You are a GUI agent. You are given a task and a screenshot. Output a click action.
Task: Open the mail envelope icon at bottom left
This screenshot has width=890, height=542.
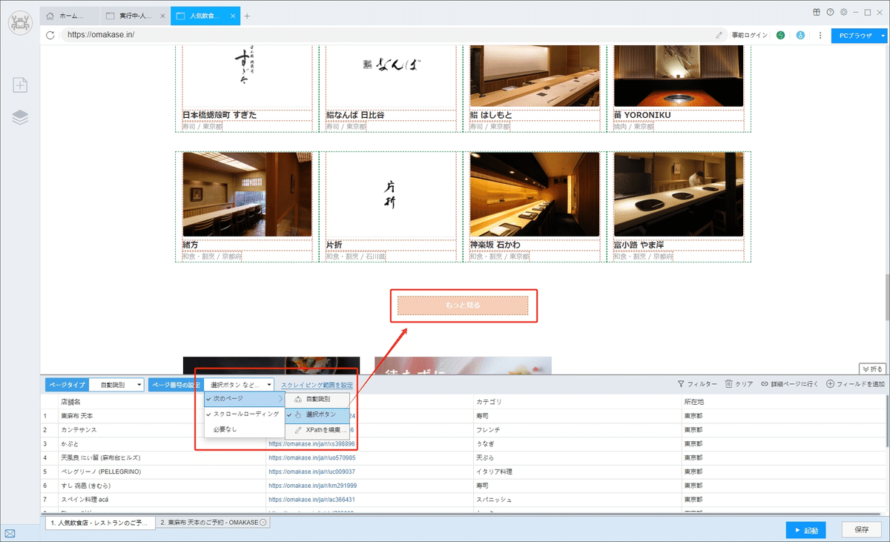[10, 533]
